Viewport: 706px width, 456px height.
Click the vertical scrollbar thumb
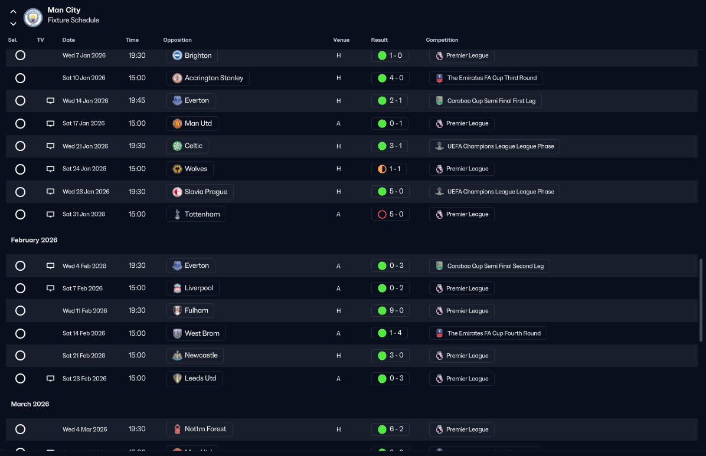coord(701,300)
